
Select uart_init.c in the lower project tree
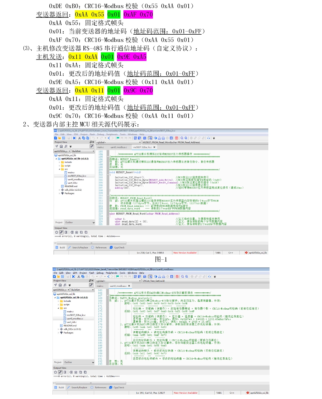click(x=71, y=322)
